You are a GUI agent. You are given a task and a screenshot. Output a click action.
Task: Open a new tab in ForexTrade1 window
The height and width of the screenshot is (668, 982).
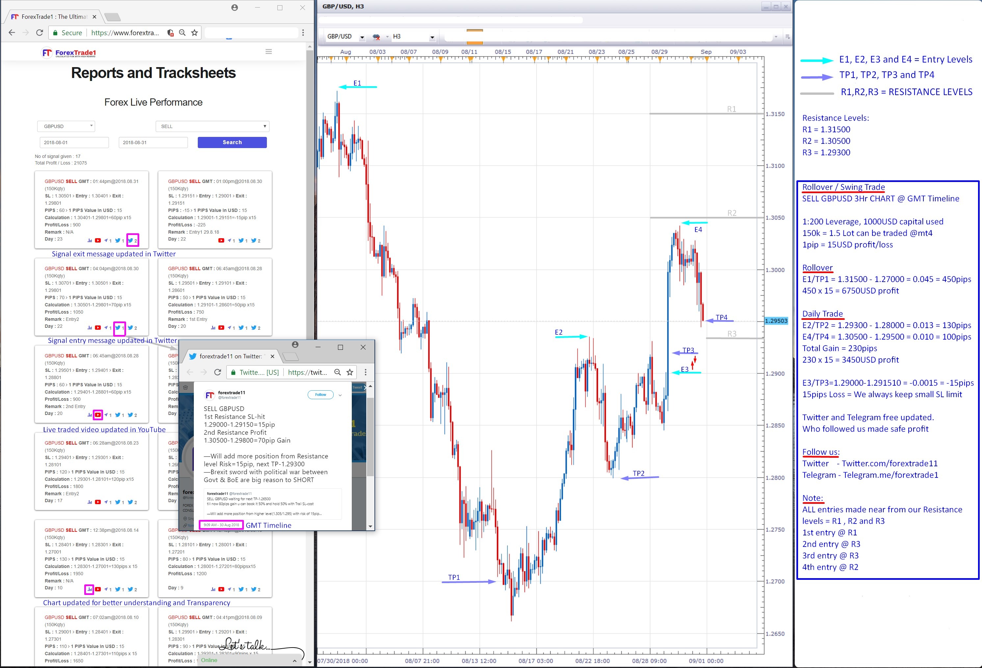tap(113, 17)
